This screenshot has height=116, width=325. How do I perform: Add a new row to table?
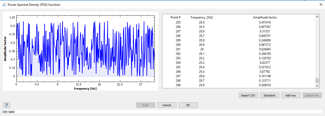tap(291, 95)
